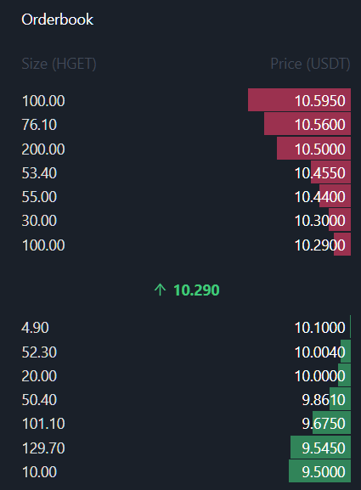Click ask price 10.4550

pos(320,172)
